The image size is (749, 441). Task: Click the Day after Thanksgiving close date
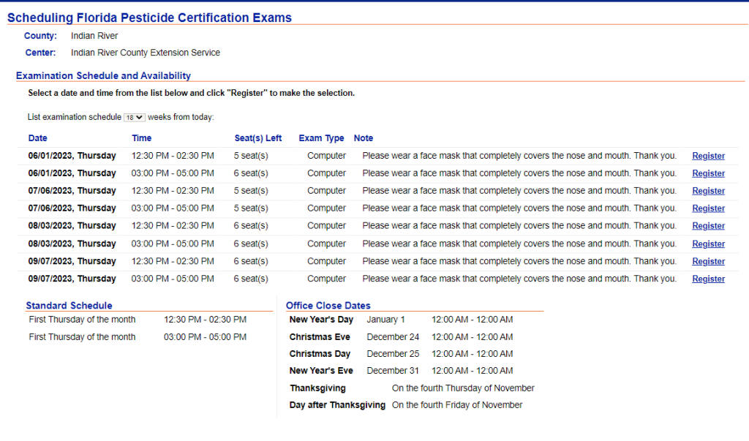tap(337, 405)
